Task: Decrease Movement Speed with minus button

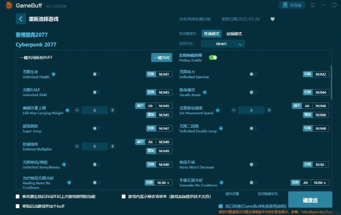Action: [234, 110]
